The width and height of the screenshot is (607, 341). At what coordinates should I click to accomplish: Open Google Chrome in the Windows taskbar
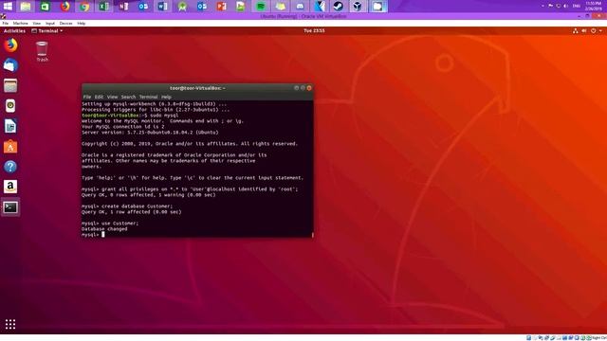coord(84,7)
